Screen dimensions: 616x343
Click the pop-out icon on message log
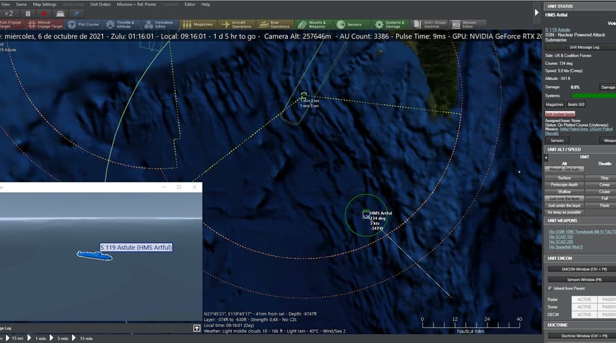click(x=197, y=328)
